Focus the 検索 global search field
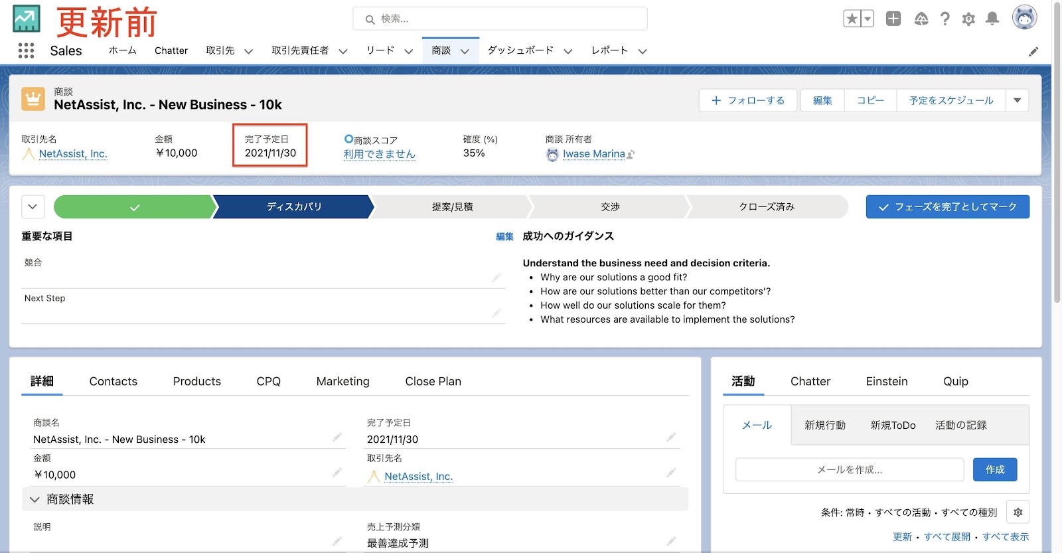 coord(500,19)
